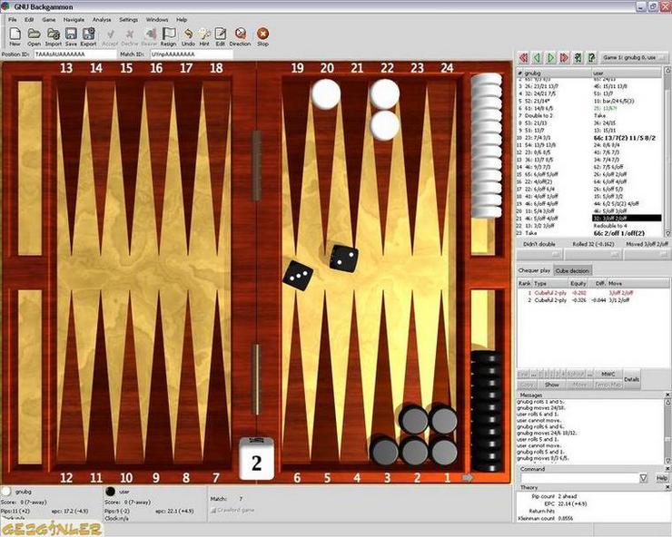Click the Show button
Screen dimensions: 672x537
click(551, 385)
